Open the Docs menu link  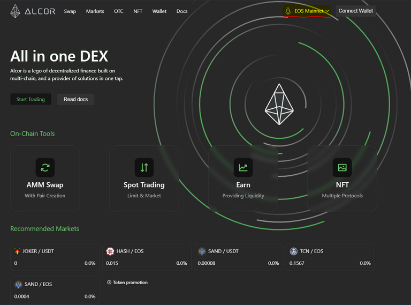pyautogui.click(x=182, y=11)
